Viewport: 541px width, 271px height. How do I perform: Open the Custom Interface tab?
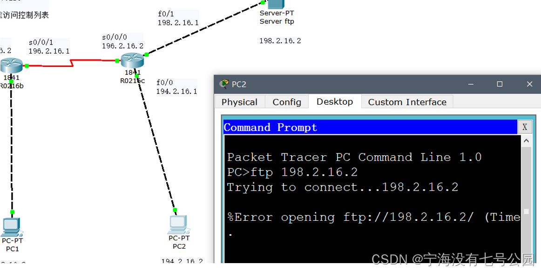point(407,102)
